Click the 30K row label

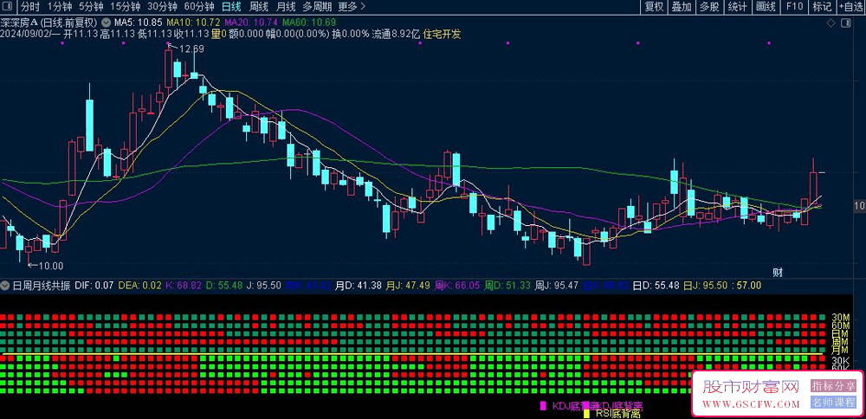tap(840, 360)
